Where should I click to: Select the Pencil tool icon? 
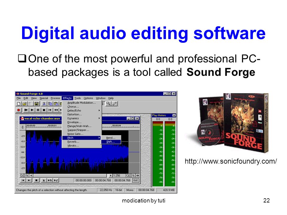coord(115,104)
